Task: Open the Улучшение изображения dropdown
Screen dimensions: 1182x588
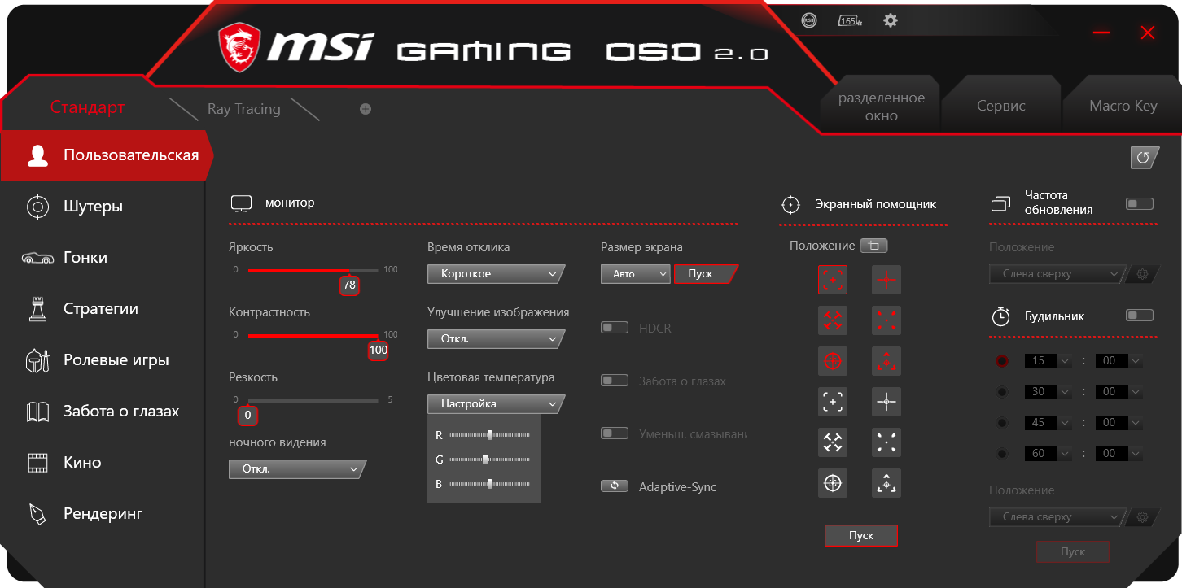Action: coord(496,338)
